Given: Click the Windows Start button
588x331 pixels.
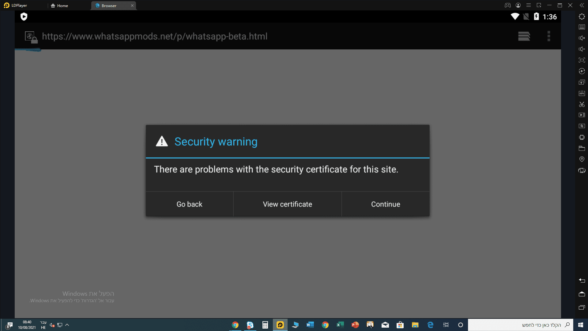Looking at the screenshot, I should pos(581,325).
